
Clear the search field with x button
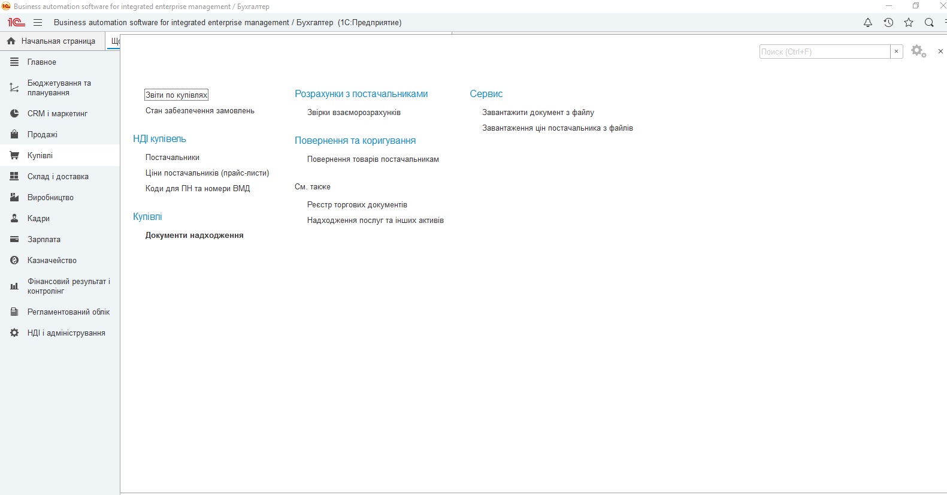pyautogui.click(x=896, y=52)
